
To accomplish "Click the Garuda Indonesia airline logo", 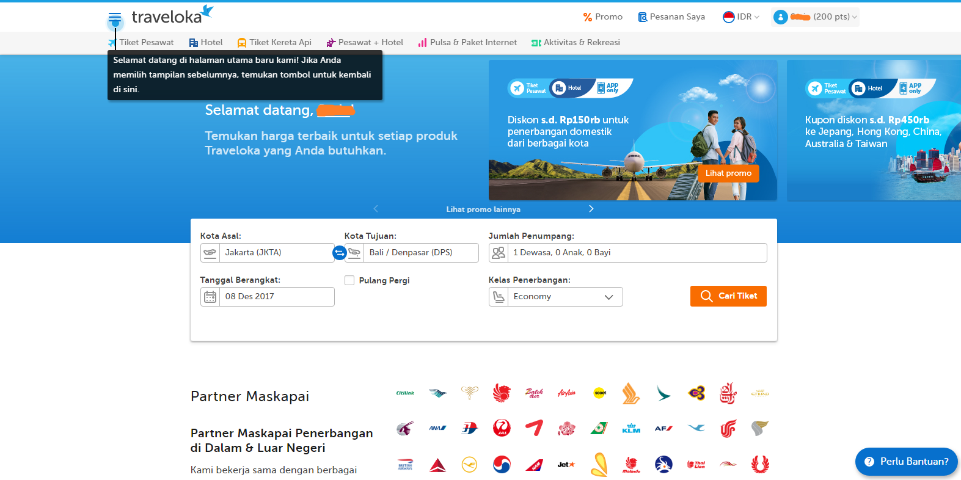I will click(437, 393).
